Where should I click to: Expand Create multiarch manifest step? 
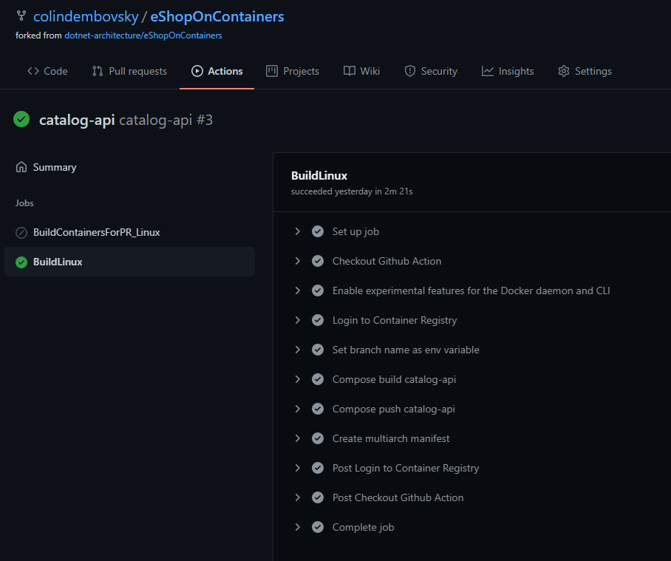click(297, 438)
